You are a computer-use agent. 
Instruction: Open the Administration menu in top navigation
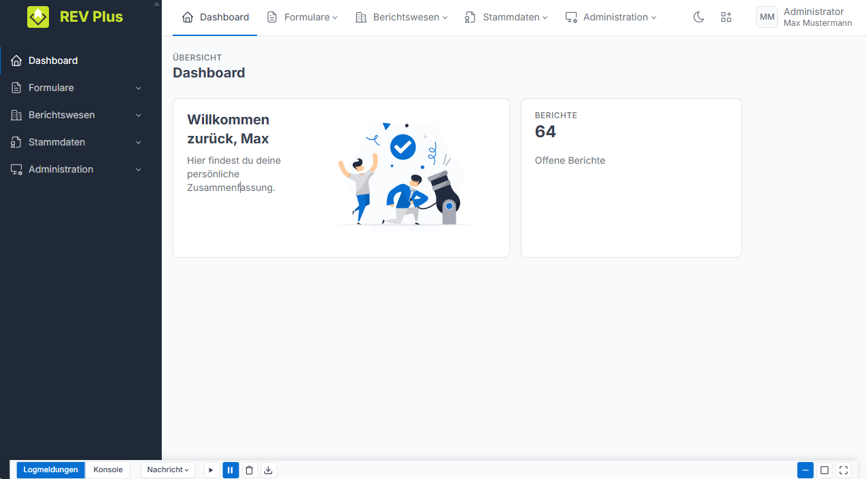[x=611, y=17]
